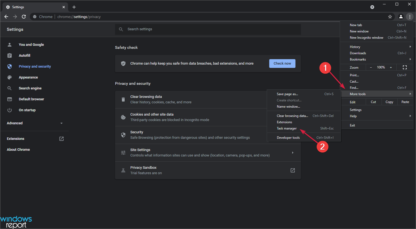Click Cut in the Edit row
The width and height of the screenshot is (416, 229).
click(x=373, y=102)
